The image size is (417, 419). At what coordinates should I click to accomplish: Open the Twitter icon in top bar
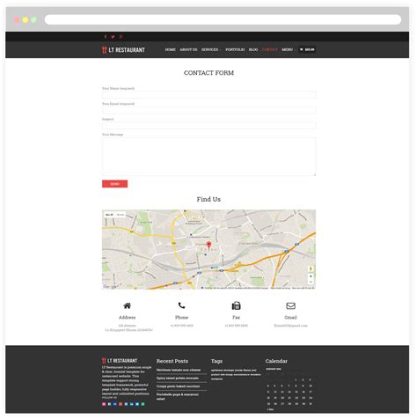coord(113,37)
